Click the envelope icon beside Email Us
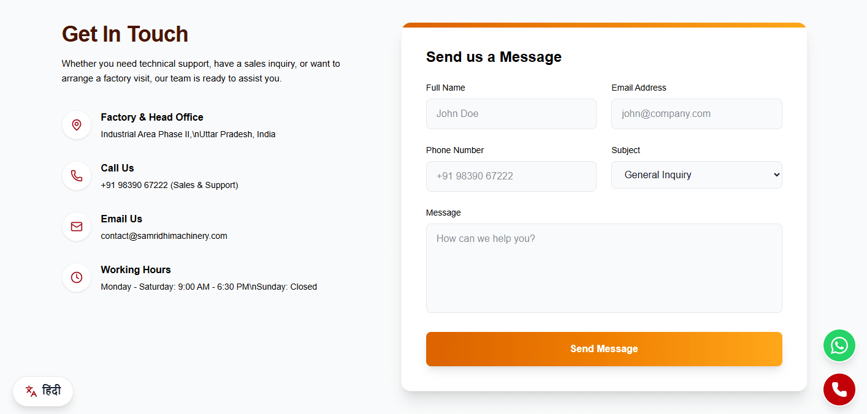This screenshot has height=414, width=867. pyautogui.click(x=77, y=227)
